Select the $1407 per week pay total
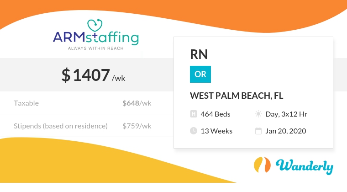Screen dimensions: 347x192 pyautogui.click(x=94, y=75)
